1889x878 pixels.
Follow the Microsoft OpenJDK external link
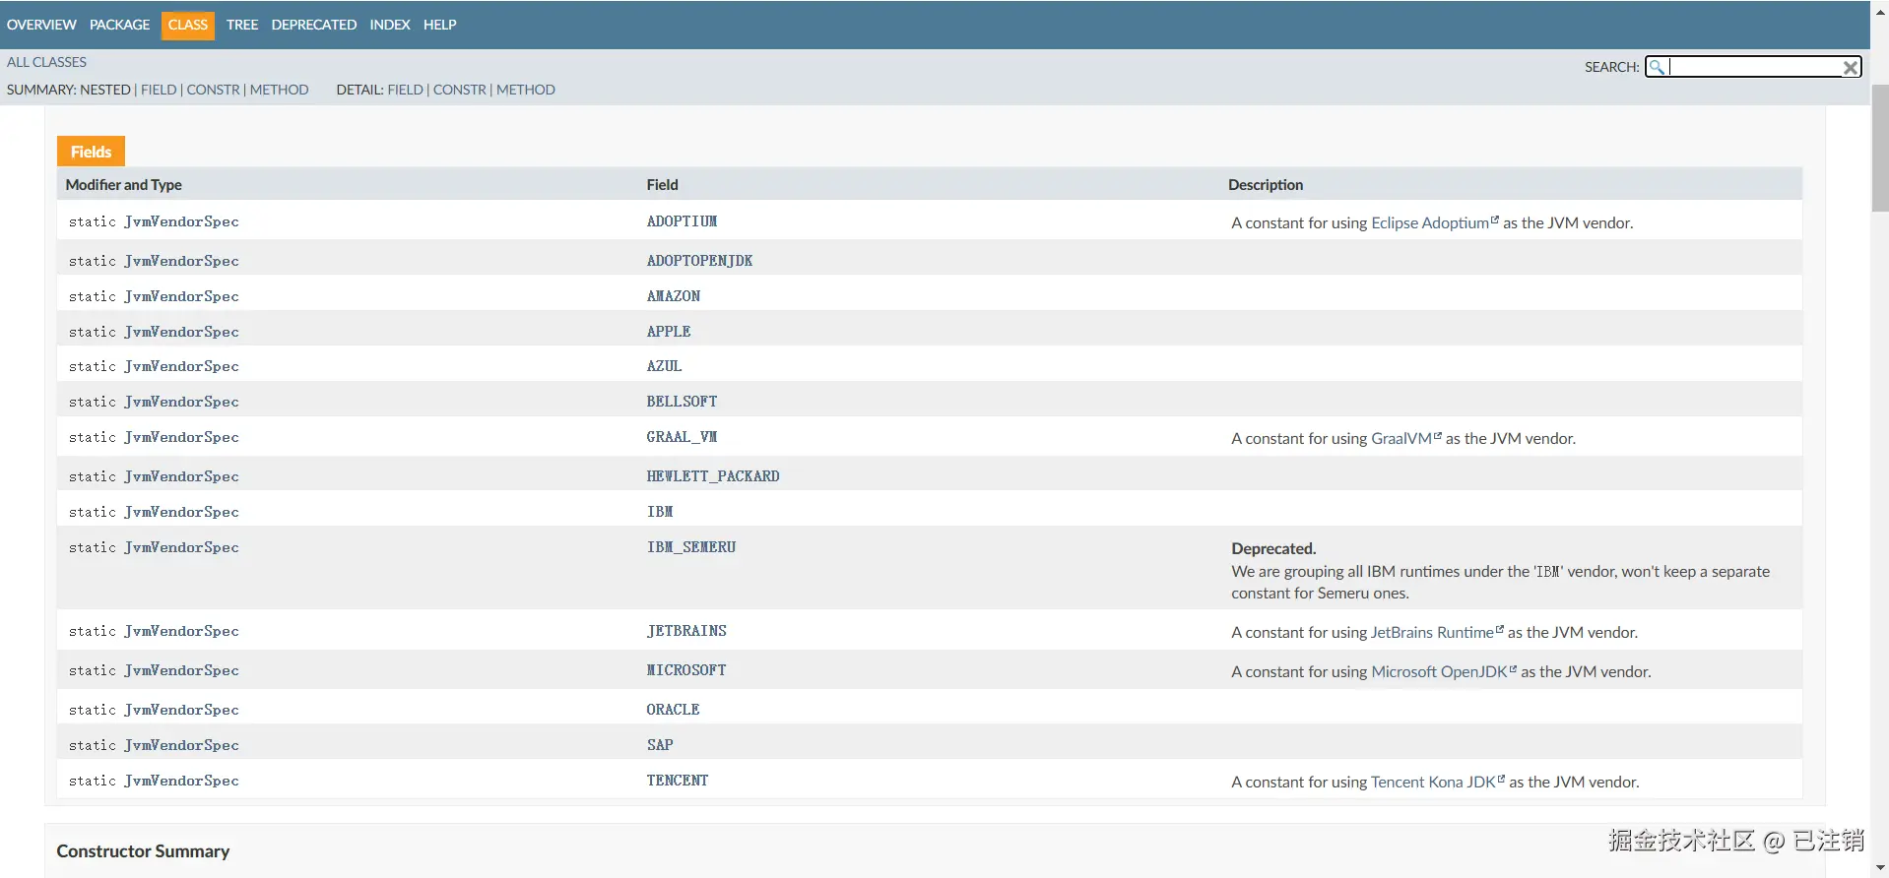pos(1444,672)
